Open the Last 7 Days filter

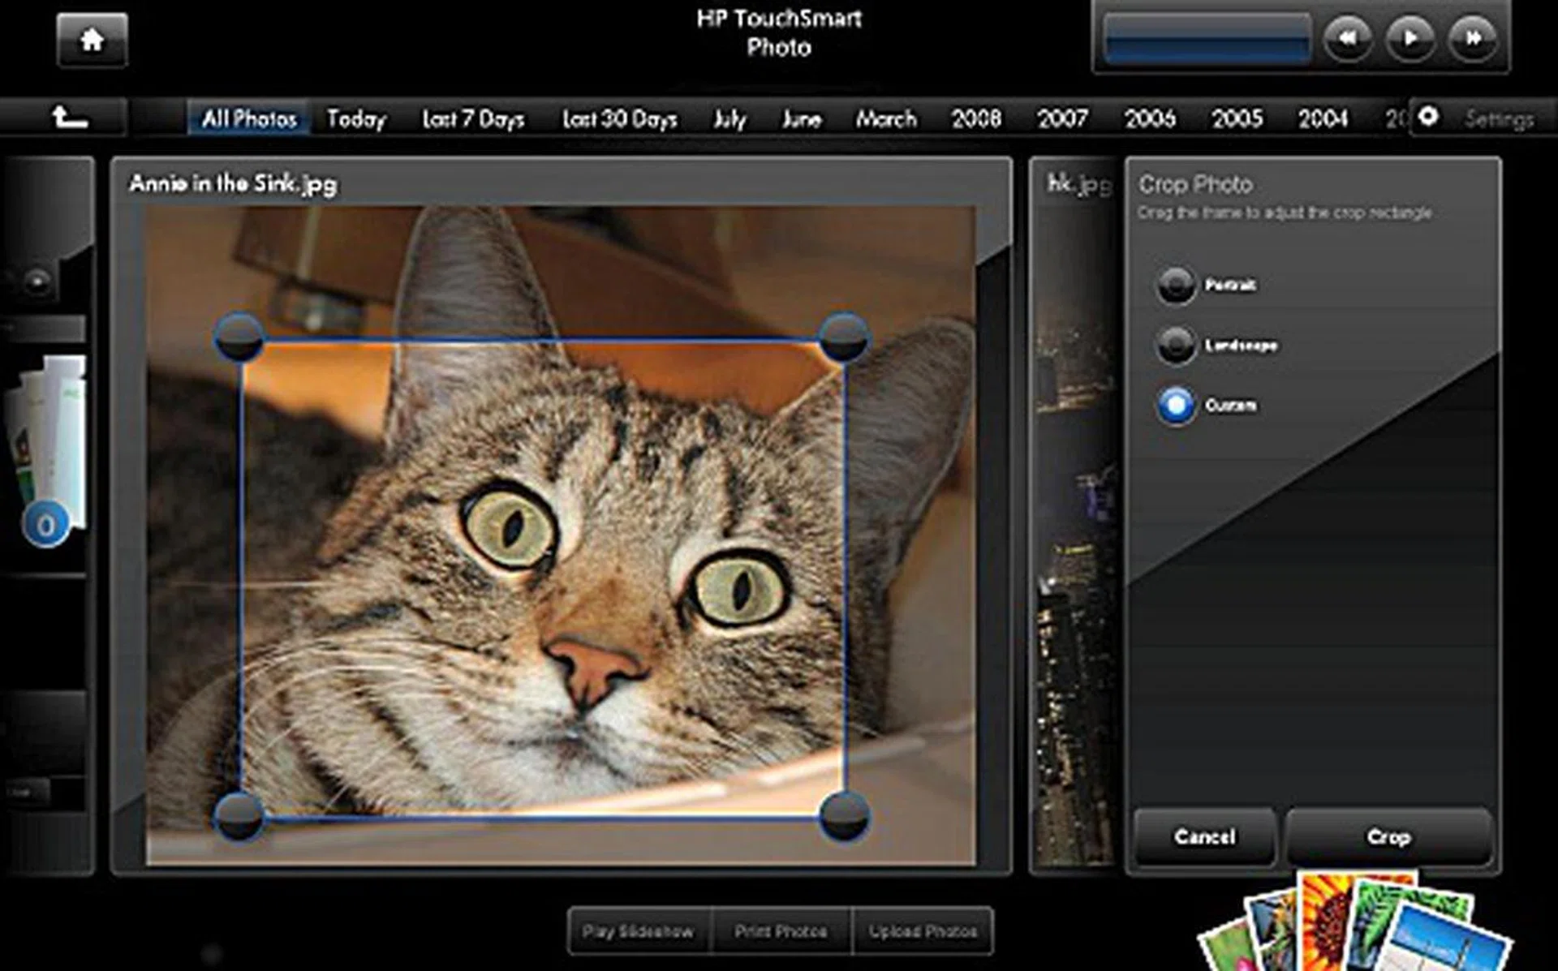[x=473, y=118]
